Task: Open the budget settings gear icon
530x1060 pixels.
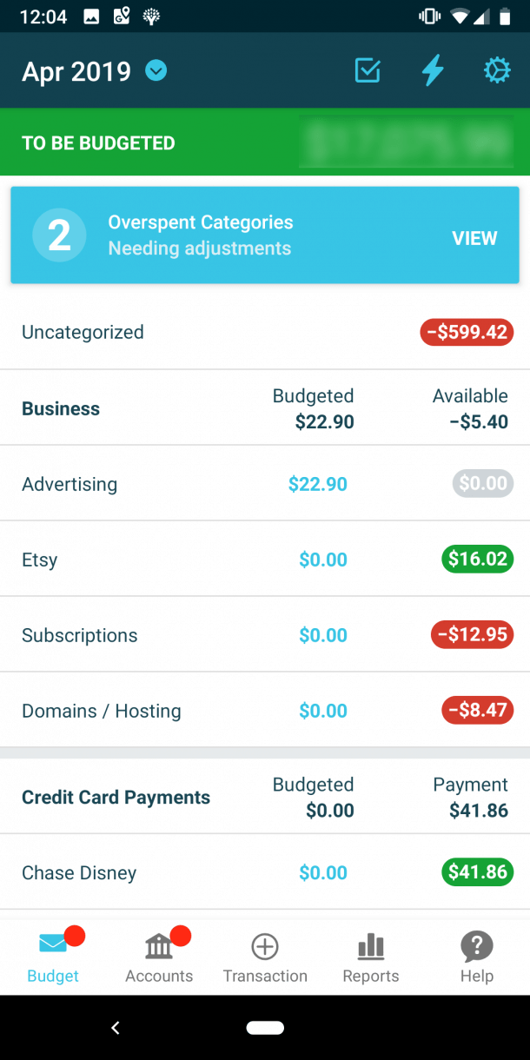Action: tap(496, 70)
